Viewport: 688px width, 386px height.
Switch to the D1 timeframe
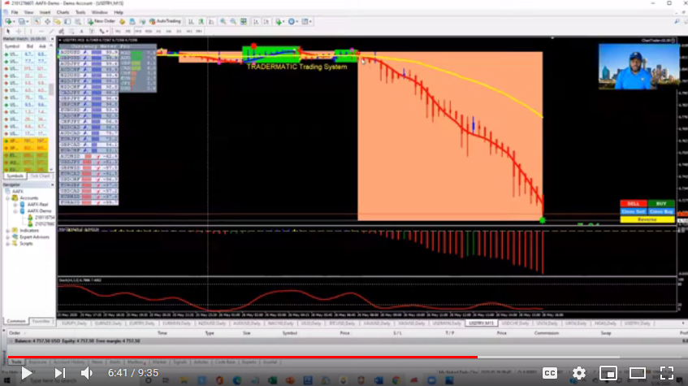(179, 31)
